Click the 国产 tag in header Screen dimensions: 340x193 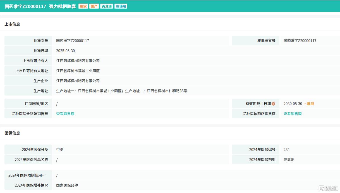(94, 6)
